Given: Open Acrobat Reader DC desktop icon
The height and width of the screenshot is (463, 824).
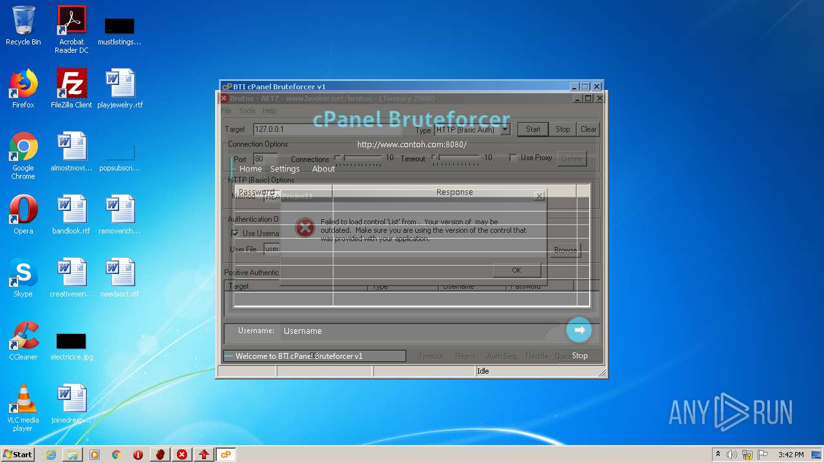Looking at the screenshot, I should (71, 30).
